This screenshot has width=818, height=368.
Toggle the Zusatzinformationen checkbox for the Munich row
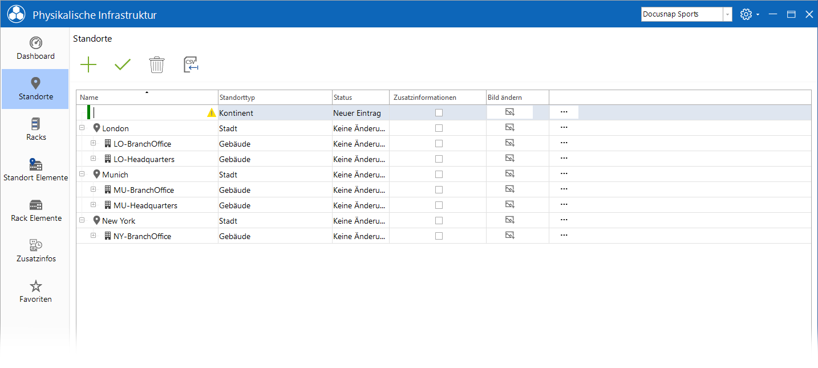(439, 175)
